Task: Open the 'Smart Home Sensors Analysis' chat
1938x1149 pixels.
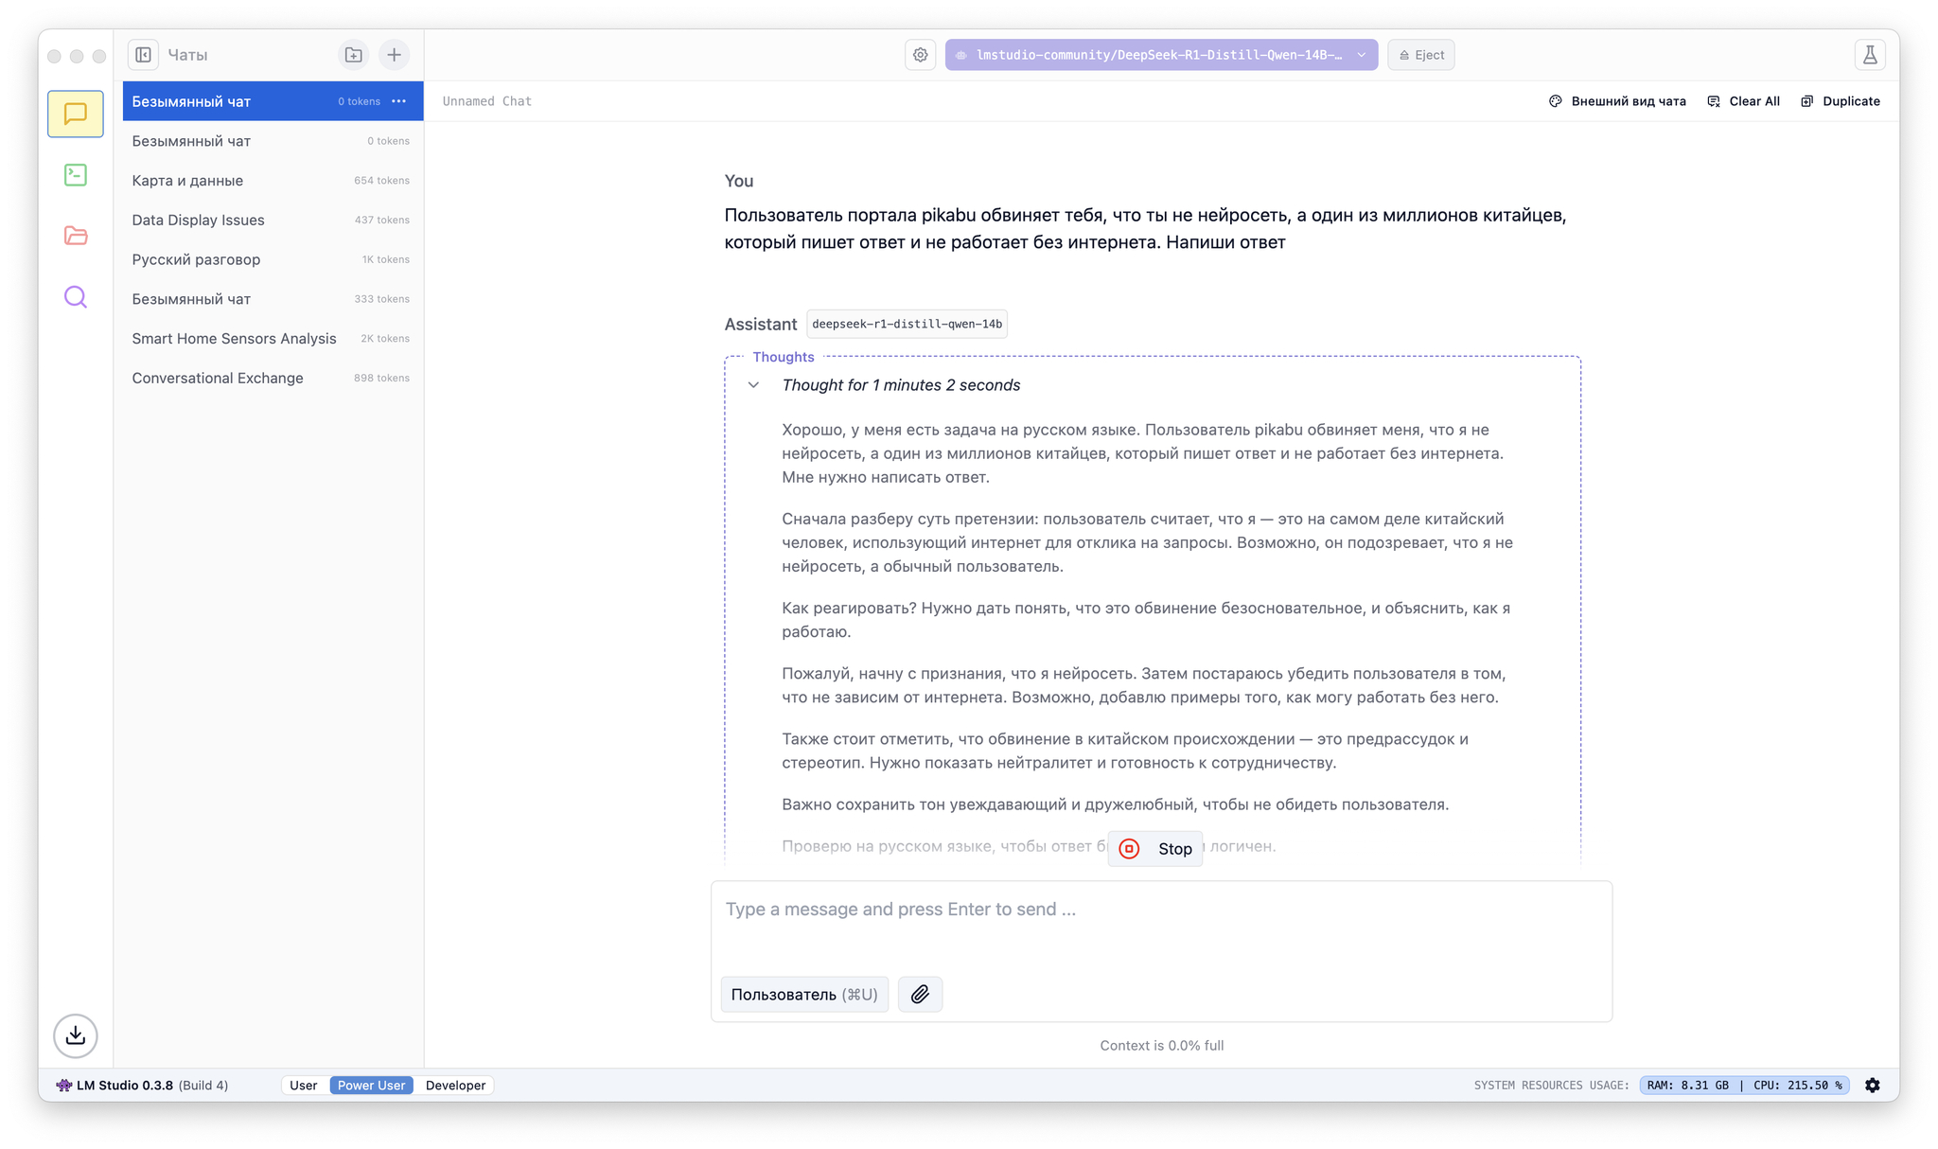Action: click(x=234, y=339)
